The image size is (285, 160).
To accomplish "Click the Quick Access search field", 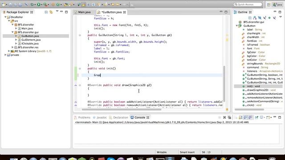I will coord(248,4).
